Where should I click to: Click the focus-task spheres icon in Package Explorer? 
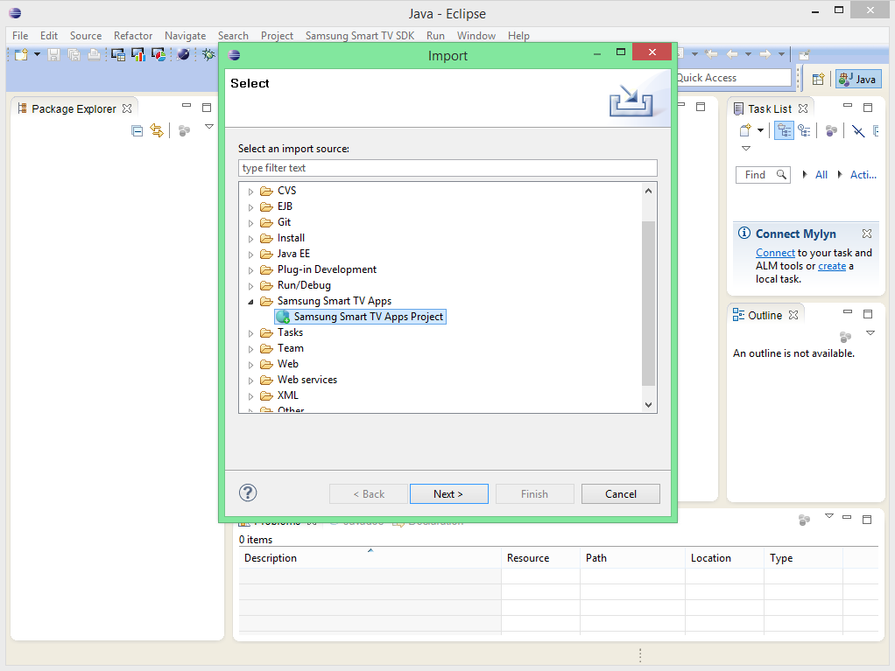184,131
